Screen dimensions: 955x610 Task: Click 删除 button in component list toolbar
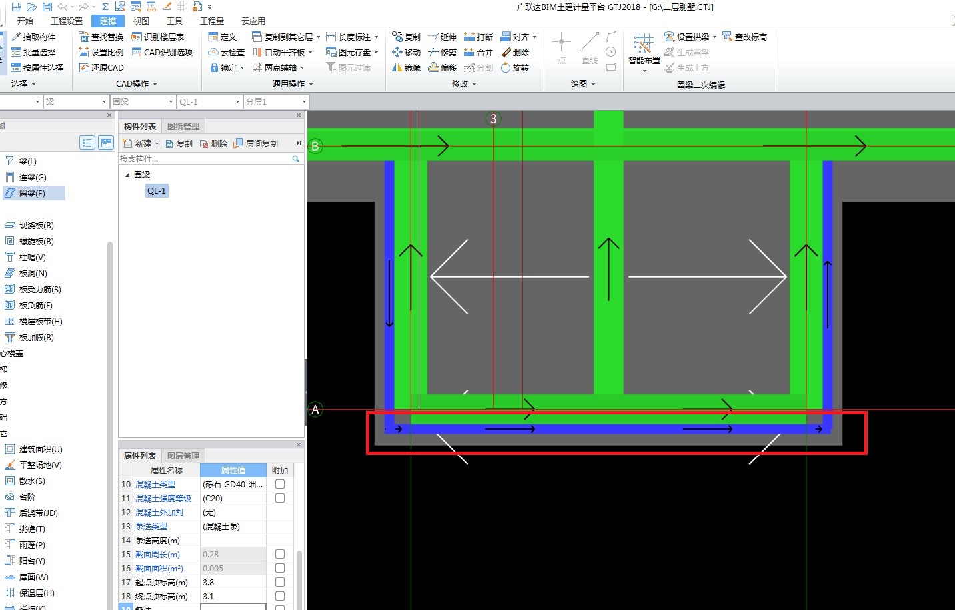(x=213, y=143)
